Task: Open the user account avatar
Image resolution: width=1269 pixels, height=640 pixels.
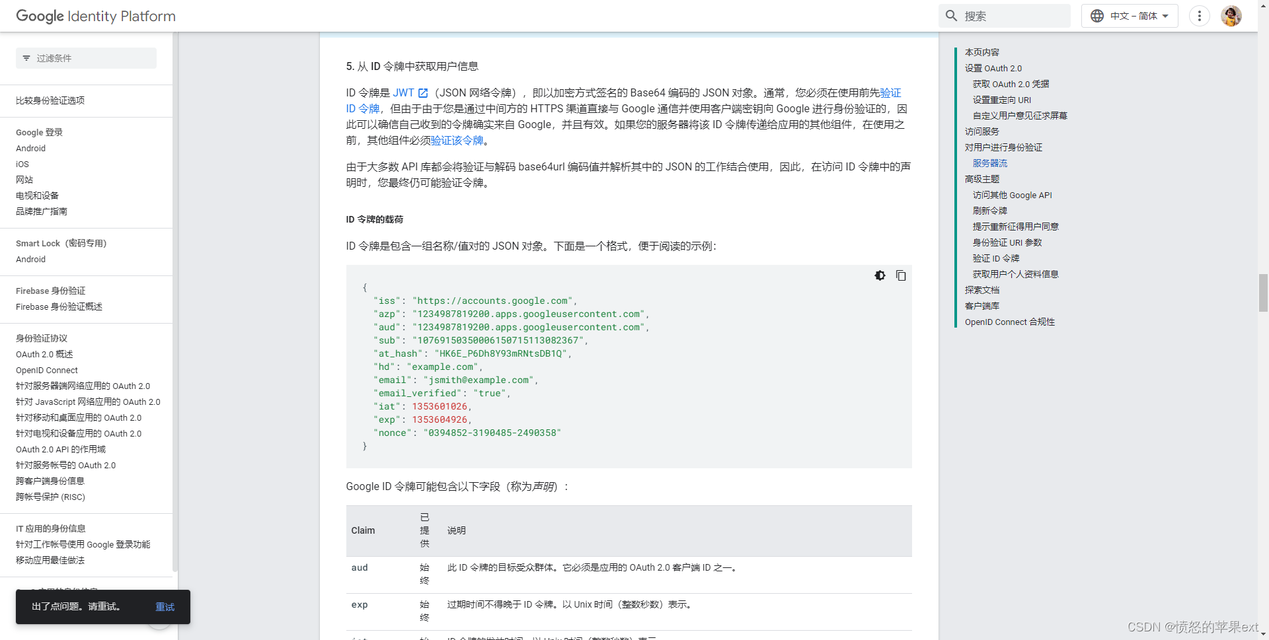Action: point(1231,16)
